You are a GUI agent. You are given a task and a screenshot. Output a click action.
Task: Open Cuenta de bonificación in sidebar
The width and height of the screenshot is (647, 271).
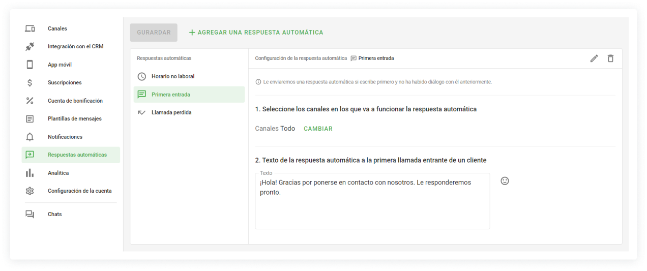pyautogui.click(x=75, y=101)
